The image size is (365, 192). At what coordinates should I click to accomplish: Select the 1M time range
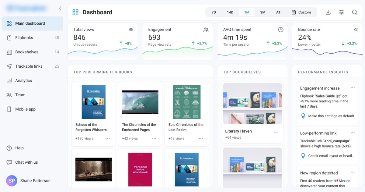pos(247,12)
